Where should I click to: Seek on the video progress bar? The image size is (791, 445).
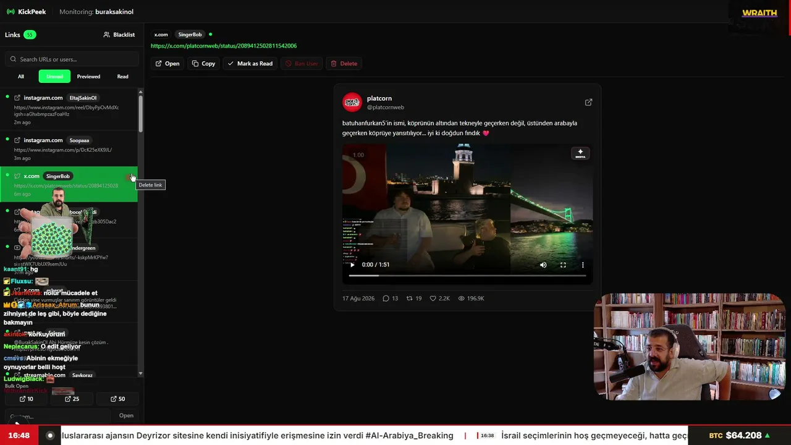coord(467,276)
